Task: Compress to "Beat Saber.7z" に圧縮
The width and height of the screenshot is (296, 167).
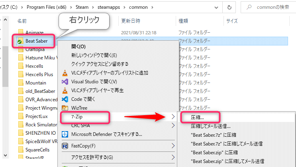Action: 213,135
